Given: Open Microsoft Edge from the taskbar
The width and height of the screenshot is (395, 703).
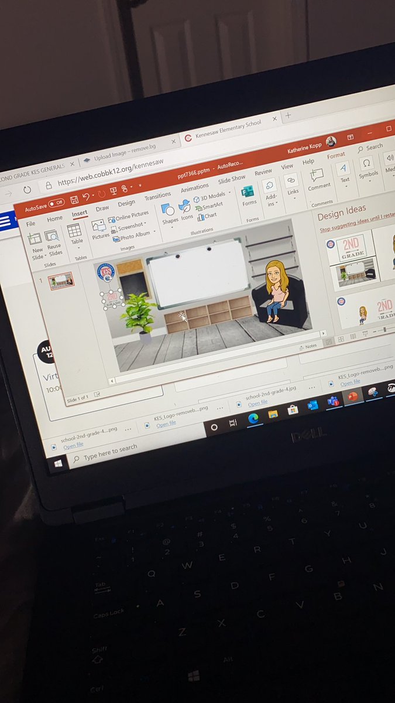Looking at the screenshot, I should tap(253, 418).
